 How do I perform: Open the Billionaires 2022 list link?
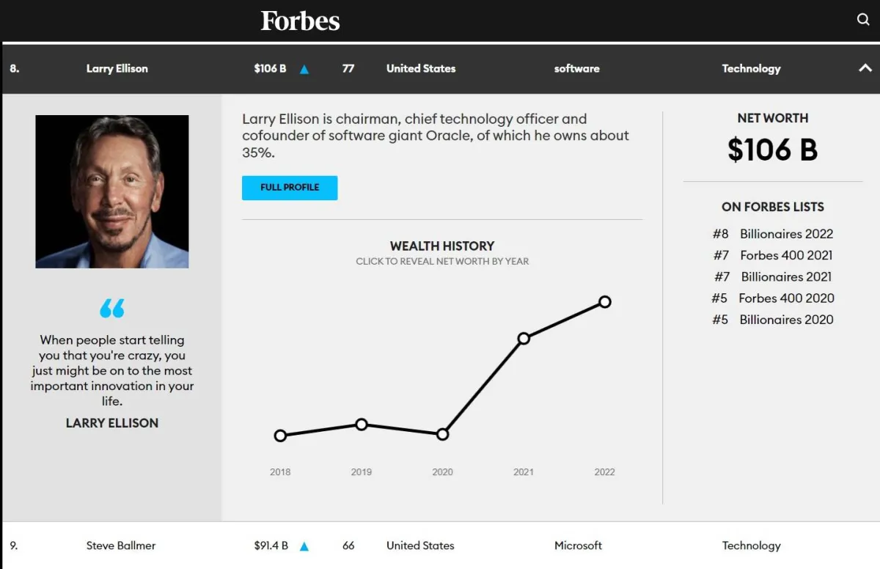coord(786,234)
